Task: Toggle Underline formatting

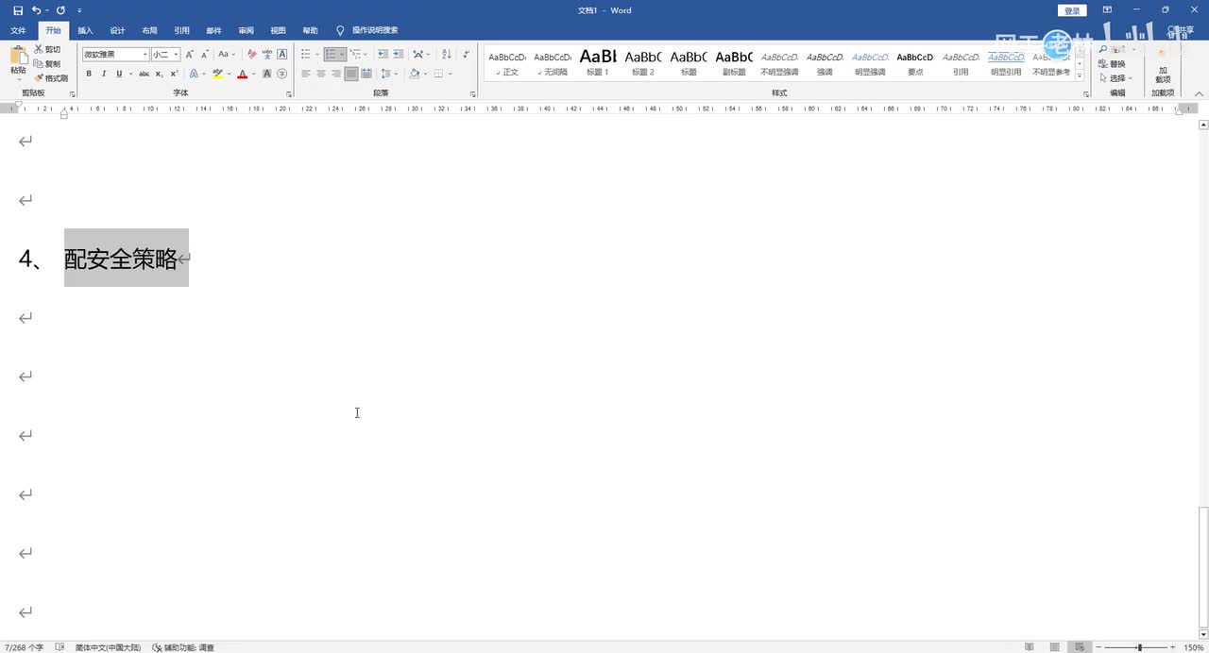Action: click(119, 74)
